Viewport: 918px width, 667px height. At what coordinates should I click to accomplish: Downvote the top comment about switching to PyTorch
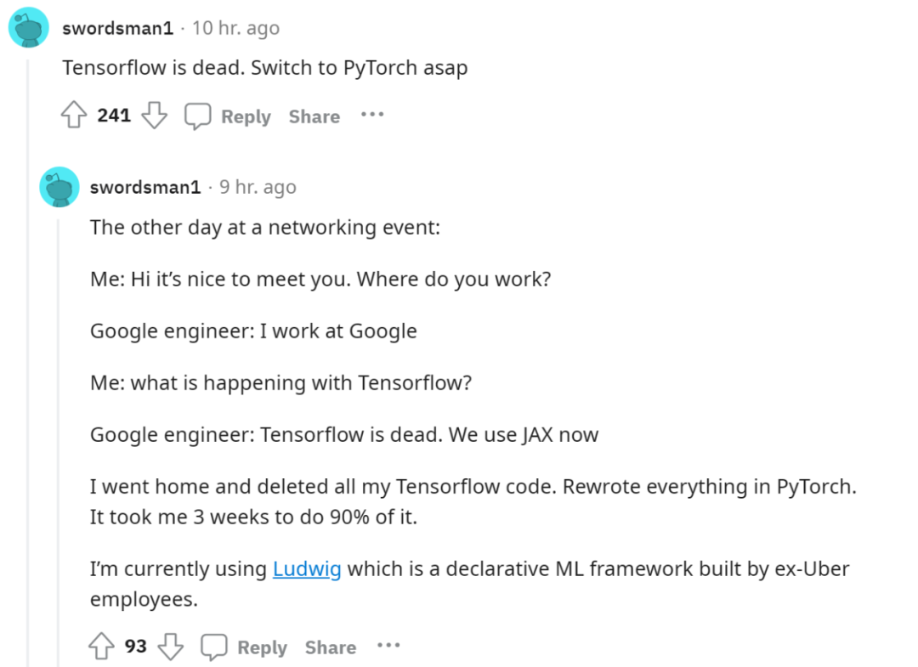coord(154,116)
